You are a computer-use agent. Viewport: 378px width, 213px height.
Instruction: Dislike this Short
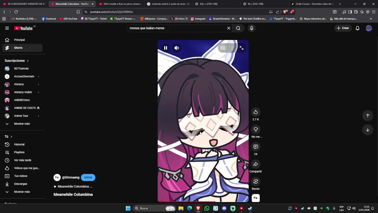256,129
